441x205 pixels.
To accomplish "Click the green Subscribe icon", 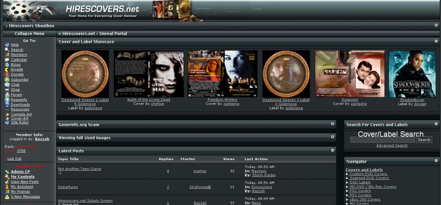I will (x=7, y=80).
